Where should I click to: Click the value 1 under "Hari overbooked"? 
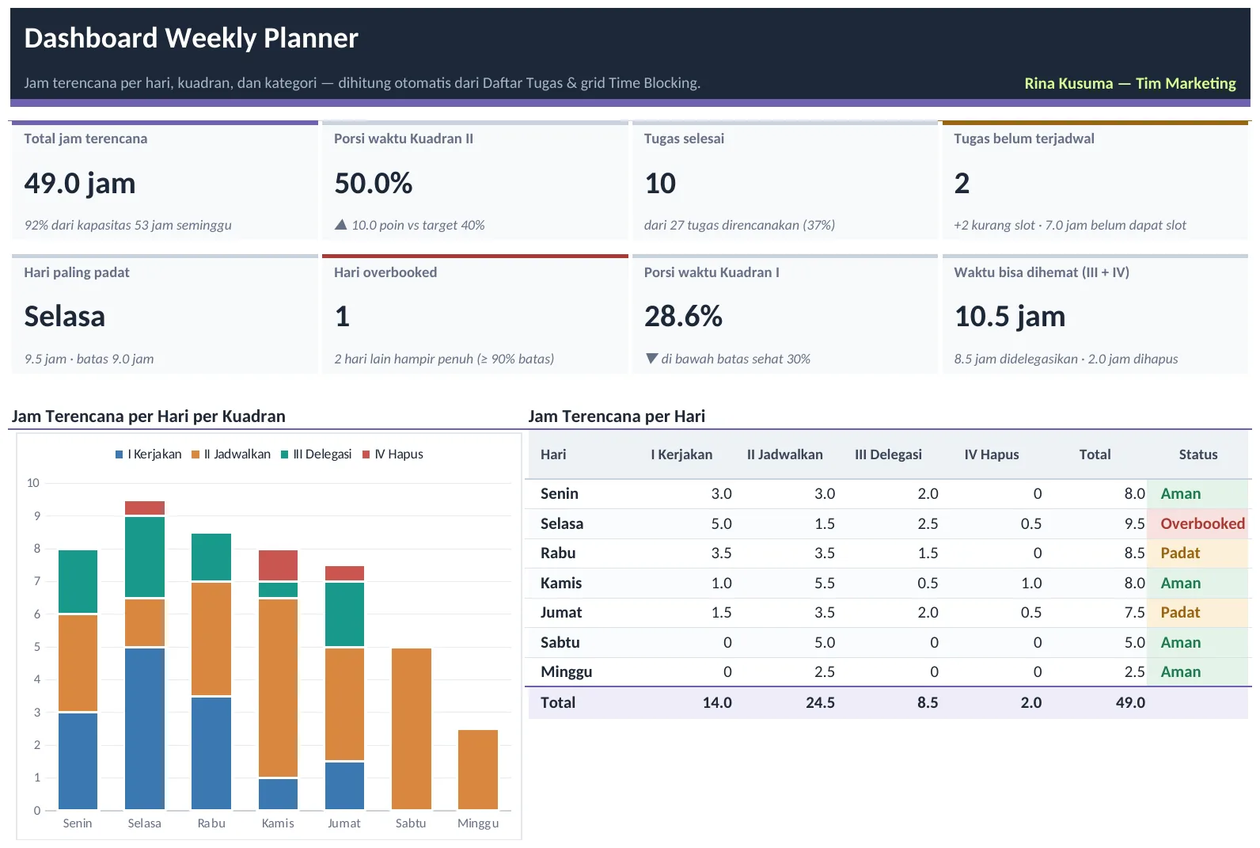[342, 317]
